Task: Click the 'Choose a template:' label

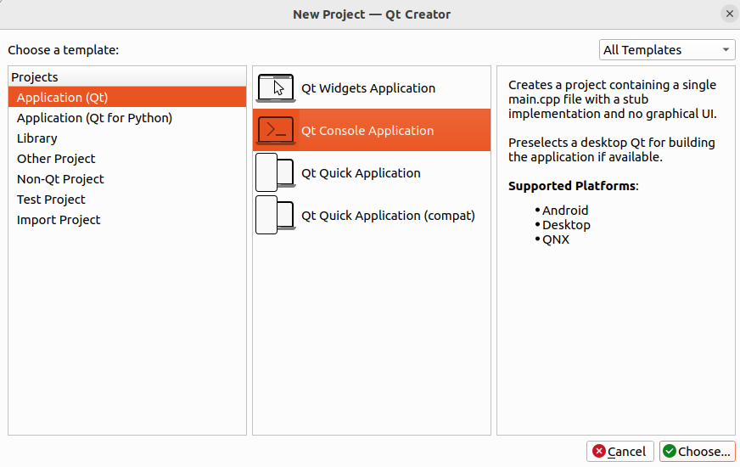Action: [x=64, y=50]
